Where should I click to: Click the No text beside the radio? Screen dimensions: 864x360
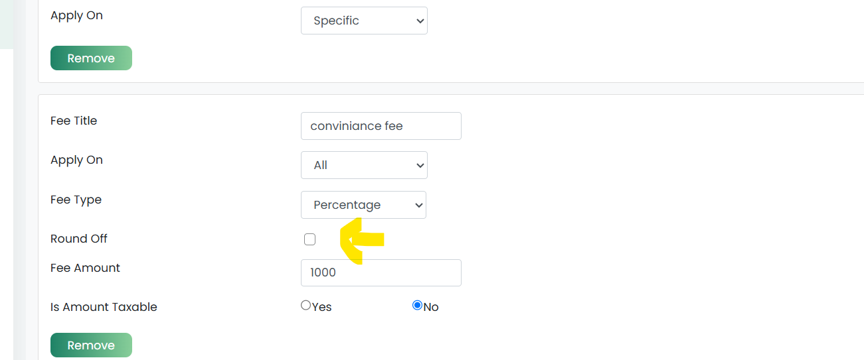[x=431, y=307]
